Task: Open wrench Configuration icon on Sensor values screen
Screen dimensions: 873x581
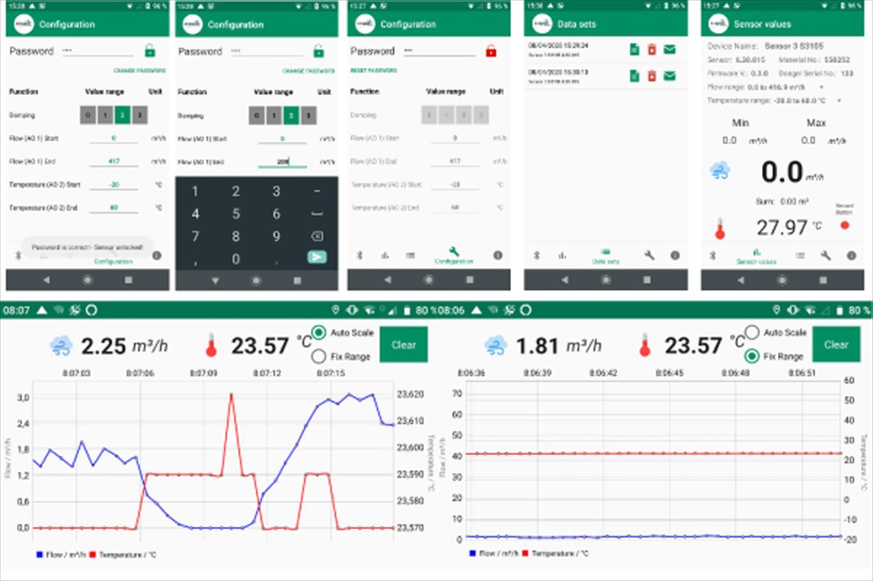Action: pos(826,255)
